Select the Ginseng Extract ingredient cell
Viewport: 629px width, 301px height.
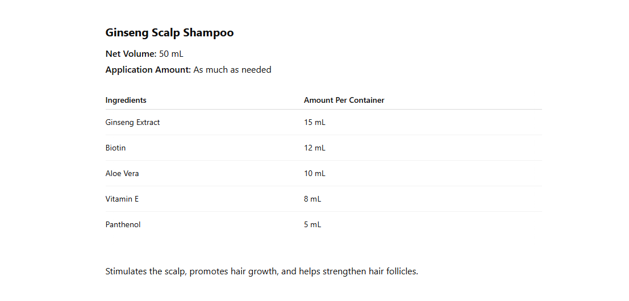tap(133, 123)
